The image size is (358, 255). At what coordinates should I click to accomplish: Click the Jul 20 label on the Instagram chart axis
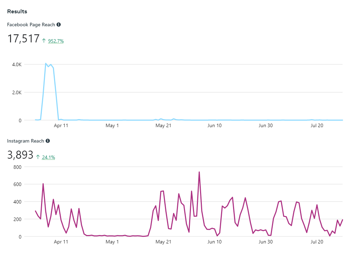(317, 242)
